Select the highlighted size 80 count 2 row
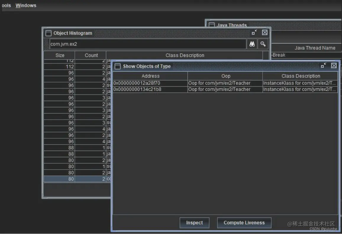Viewport: 342px width, 234px height. (78, 179)
